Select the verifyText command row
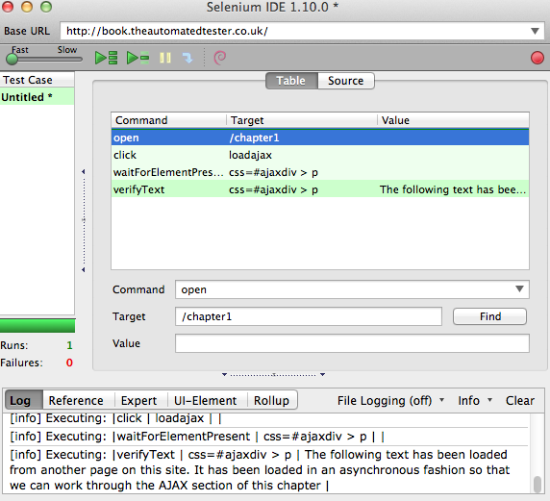Viewport: 550px width, 501px height. (320, 189)
